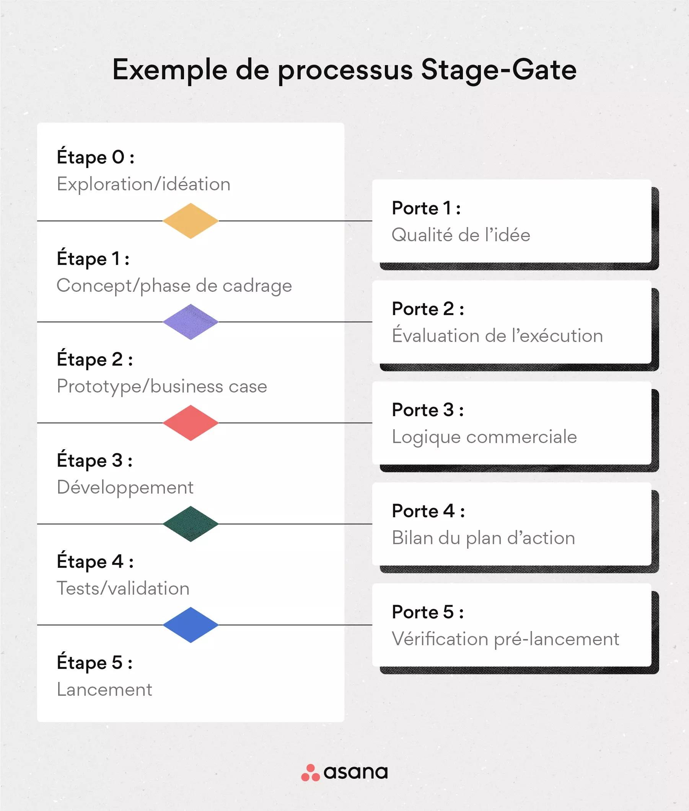Select the Porte 1 Qualité de l'idée card
This screenshot has width=689, height=811.
(511, 221)
